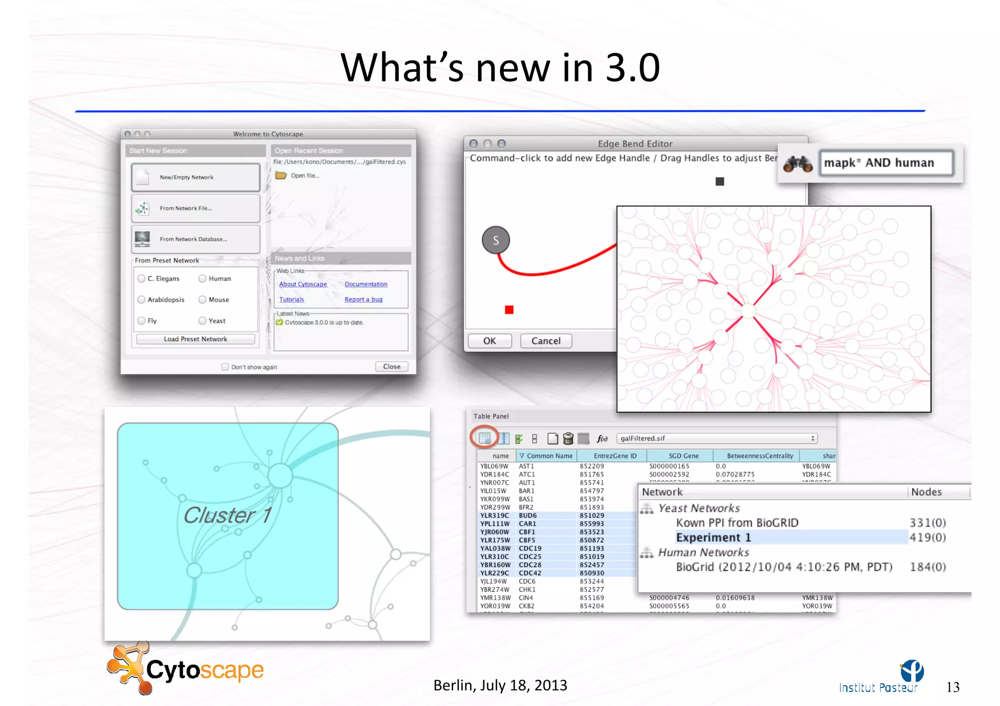
Task: Click the red edge handle square
Action: coord(509,310)
